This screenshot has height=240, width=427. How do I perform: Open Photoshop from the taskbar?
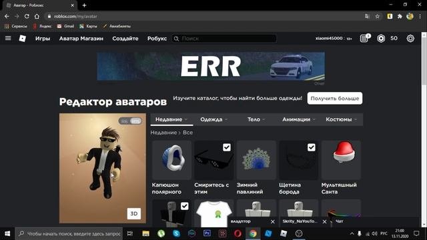[x=207, y=233]
